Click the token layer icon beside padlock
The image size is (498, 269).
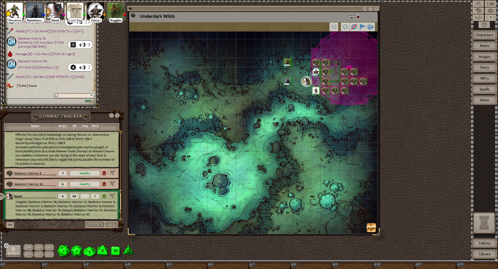click(x=352, y=16)
